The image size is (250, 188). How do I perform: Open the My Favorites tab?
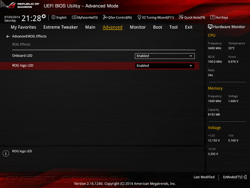(23, 27)
